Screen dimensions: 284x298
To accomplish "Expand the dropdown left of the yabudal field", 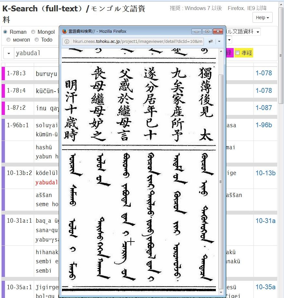I will click(9, 53).
